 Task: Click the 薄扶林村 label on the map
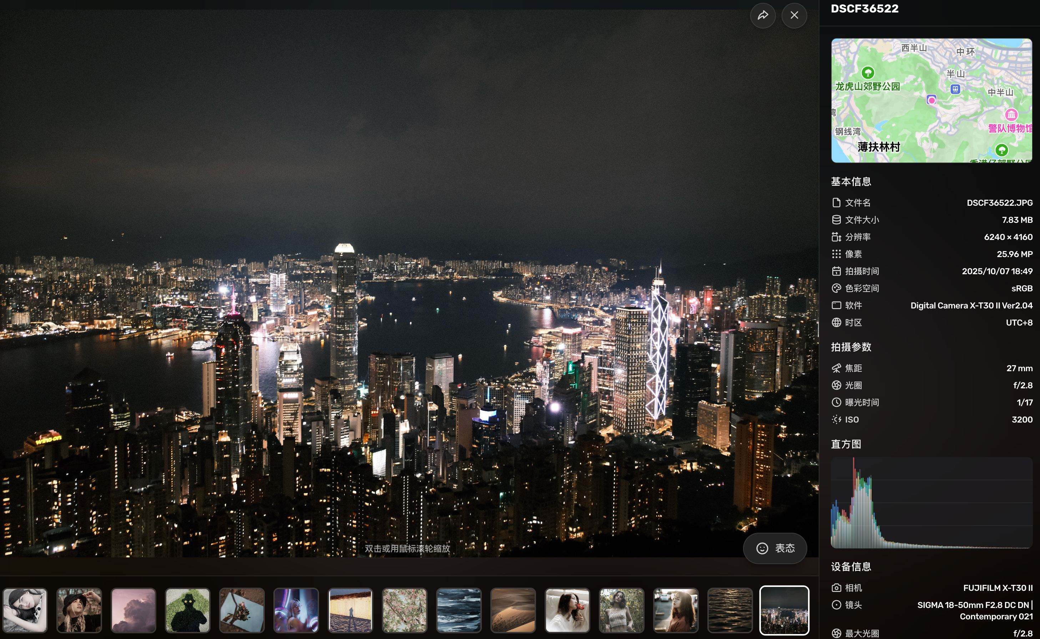tap(878, 147)
